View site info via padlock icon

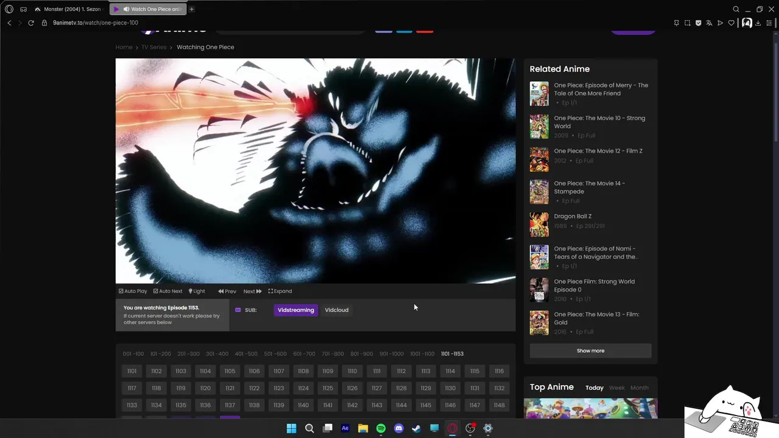coord(44,23)
